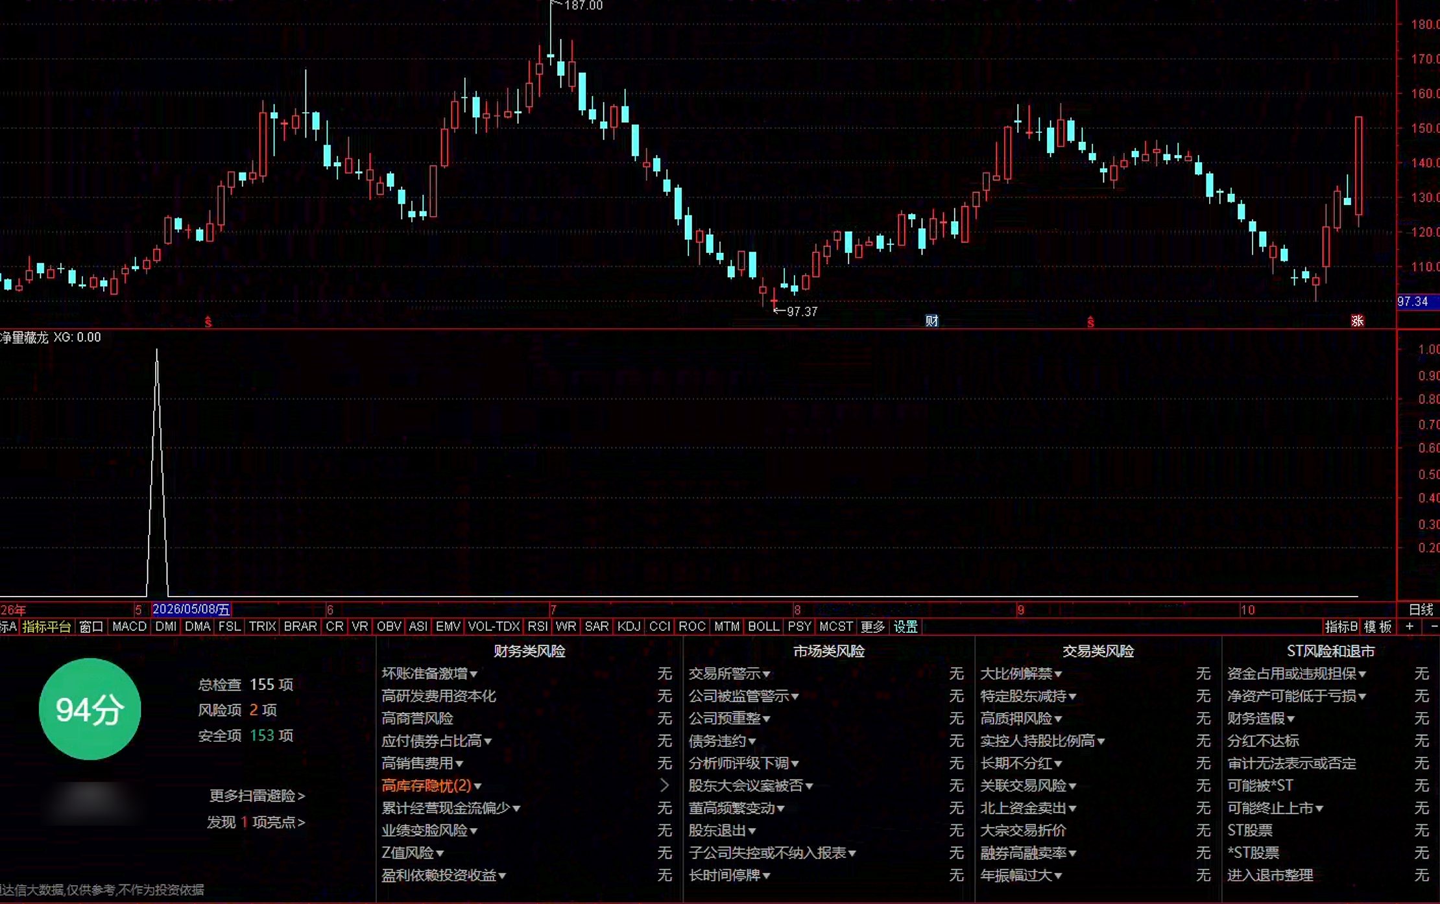Click 高研发费用资本化 risk row
The width and height of the screenshot is (1440, 904).
[527, 696]
